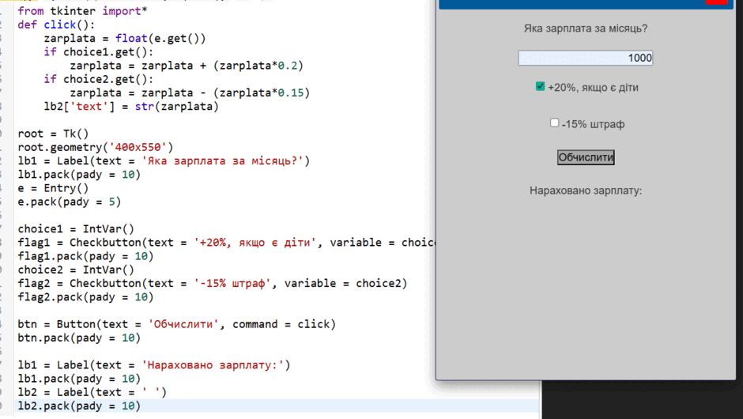Click the code line Label(text = 'Нараховано зарплату:')
This screenshot has width=743, height=419.
(154, 365)
